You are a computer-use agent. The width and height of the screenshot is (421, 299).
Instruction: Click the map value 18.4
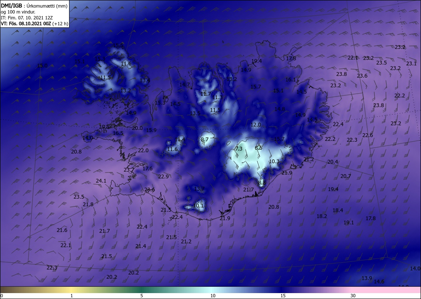click(x=338, y=210)
